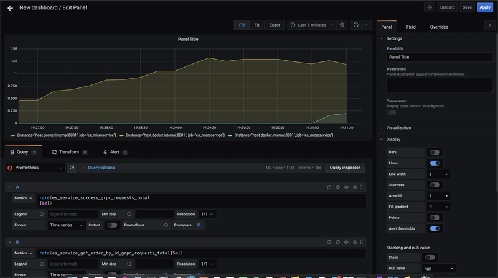Select Fit display mode

pos(256,25)
